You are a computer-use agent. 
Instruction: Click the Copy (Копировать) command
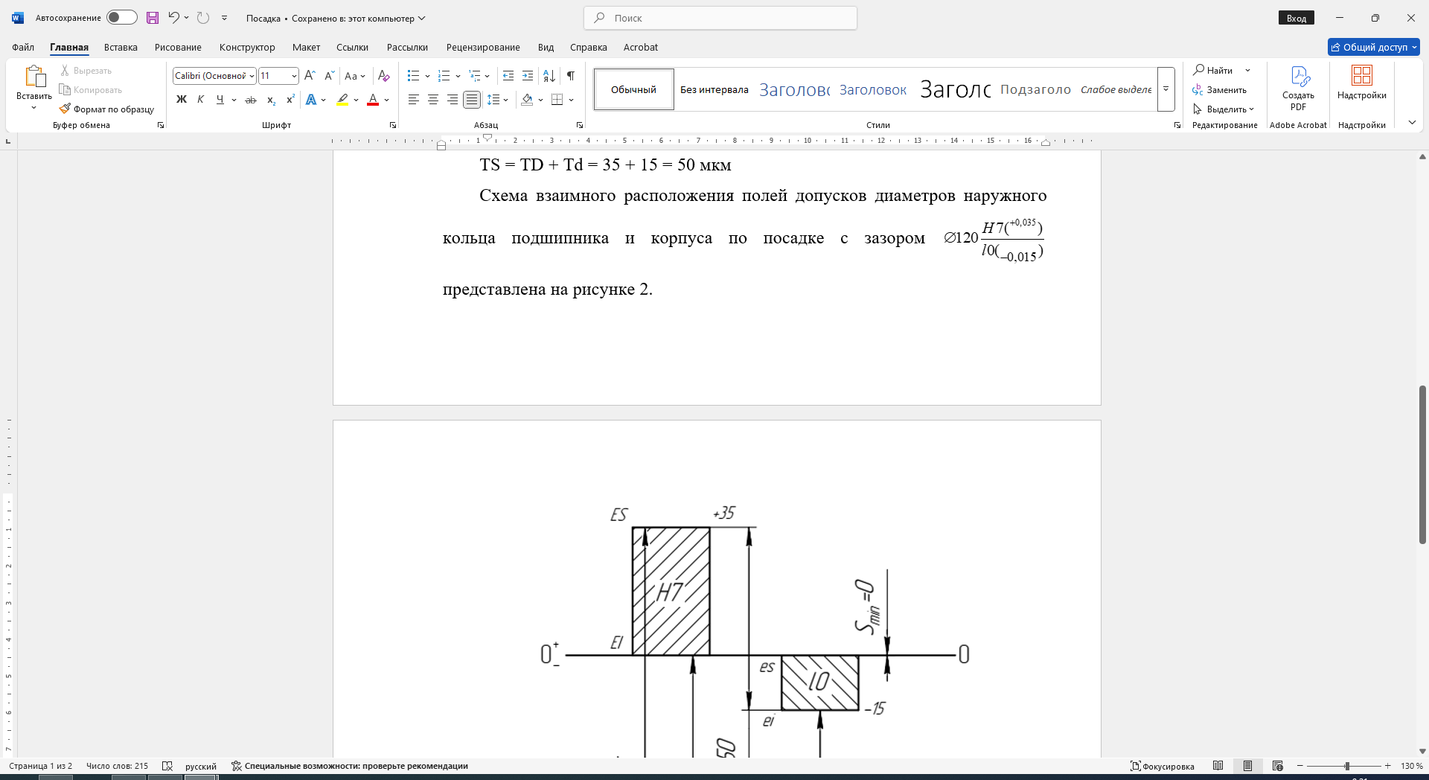91,90
